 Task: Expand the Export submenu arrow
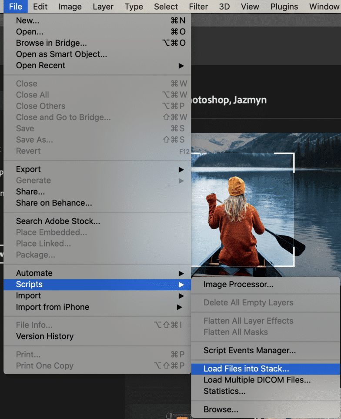point(181,169)
